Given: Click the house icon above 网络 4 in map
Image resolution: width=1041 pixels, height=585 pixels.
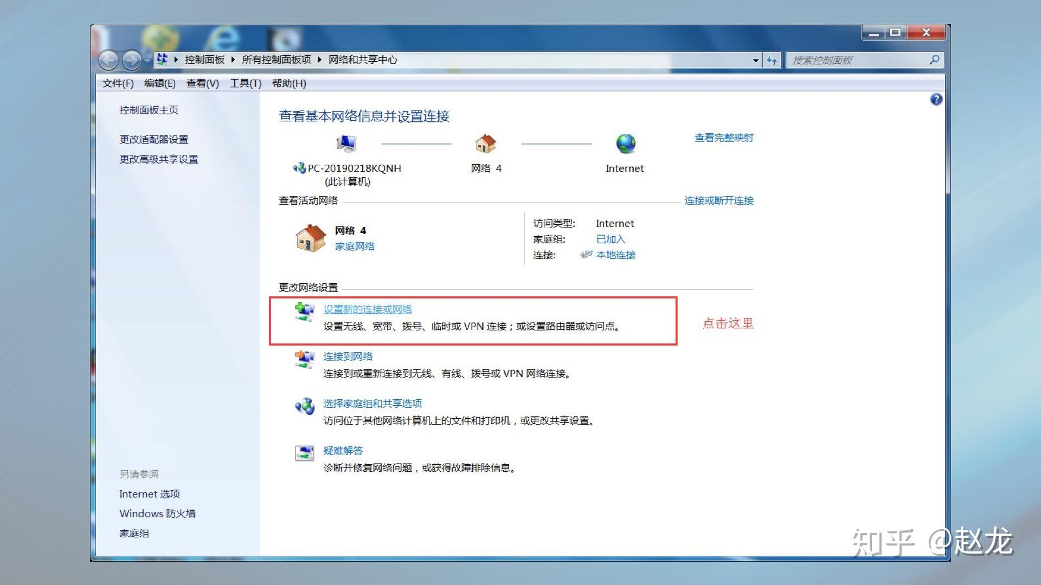Looking at the screenshot, I should pyautogui.click(x=485, y=144).
